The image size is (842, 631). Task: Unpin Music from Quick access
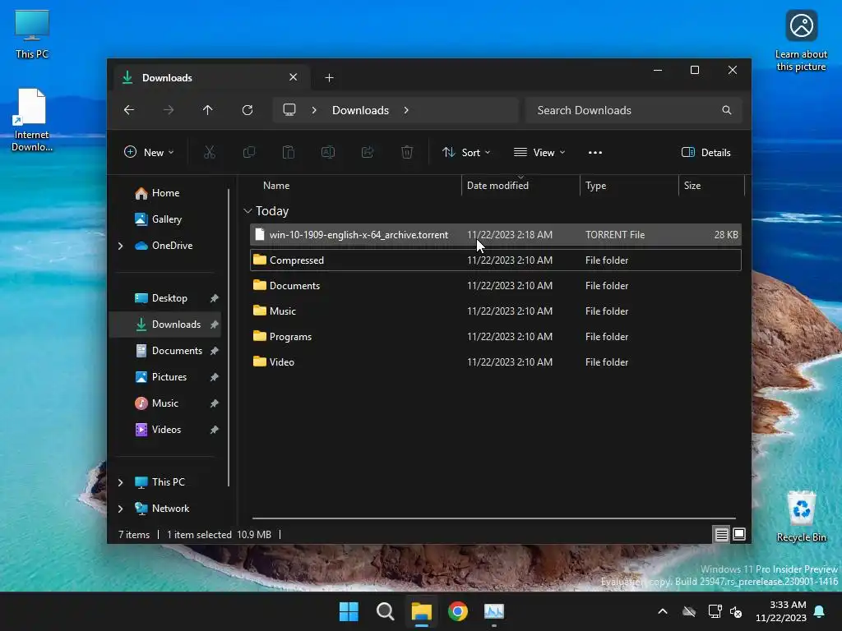click(215, 403)
